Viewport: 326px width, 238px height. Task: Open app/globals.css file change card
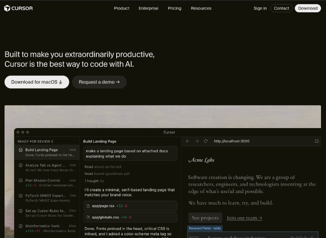click(130, 217)
